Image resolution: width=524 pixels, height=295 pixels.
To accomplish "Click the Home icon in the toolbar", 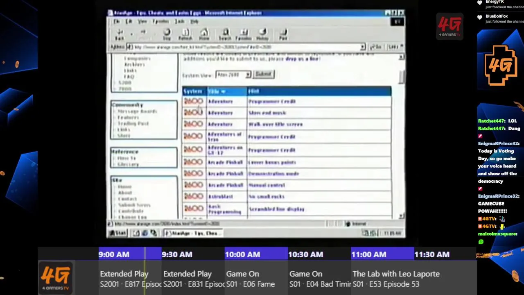I will 204,32.
